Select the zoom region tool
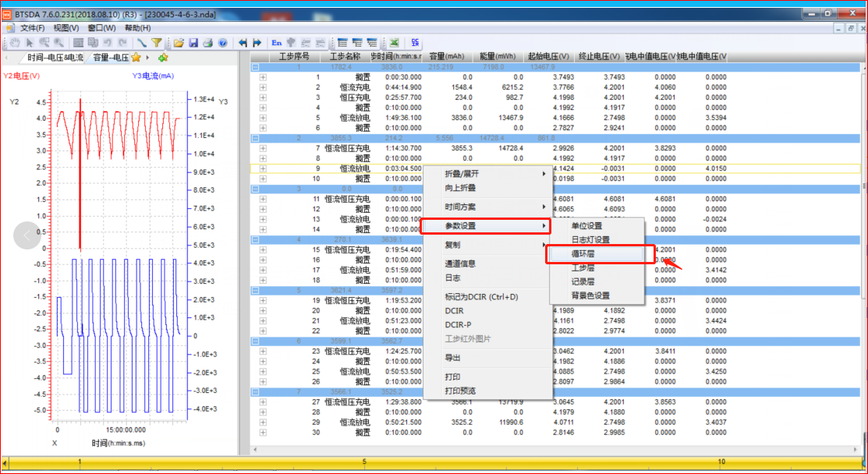 pyautogui.click(x=44, y=43)
